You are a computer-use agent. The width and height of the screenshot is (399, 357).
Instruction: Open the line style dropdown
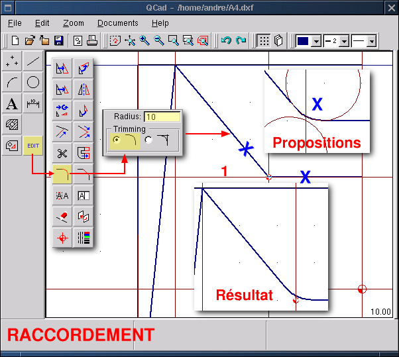pos(371,41)
